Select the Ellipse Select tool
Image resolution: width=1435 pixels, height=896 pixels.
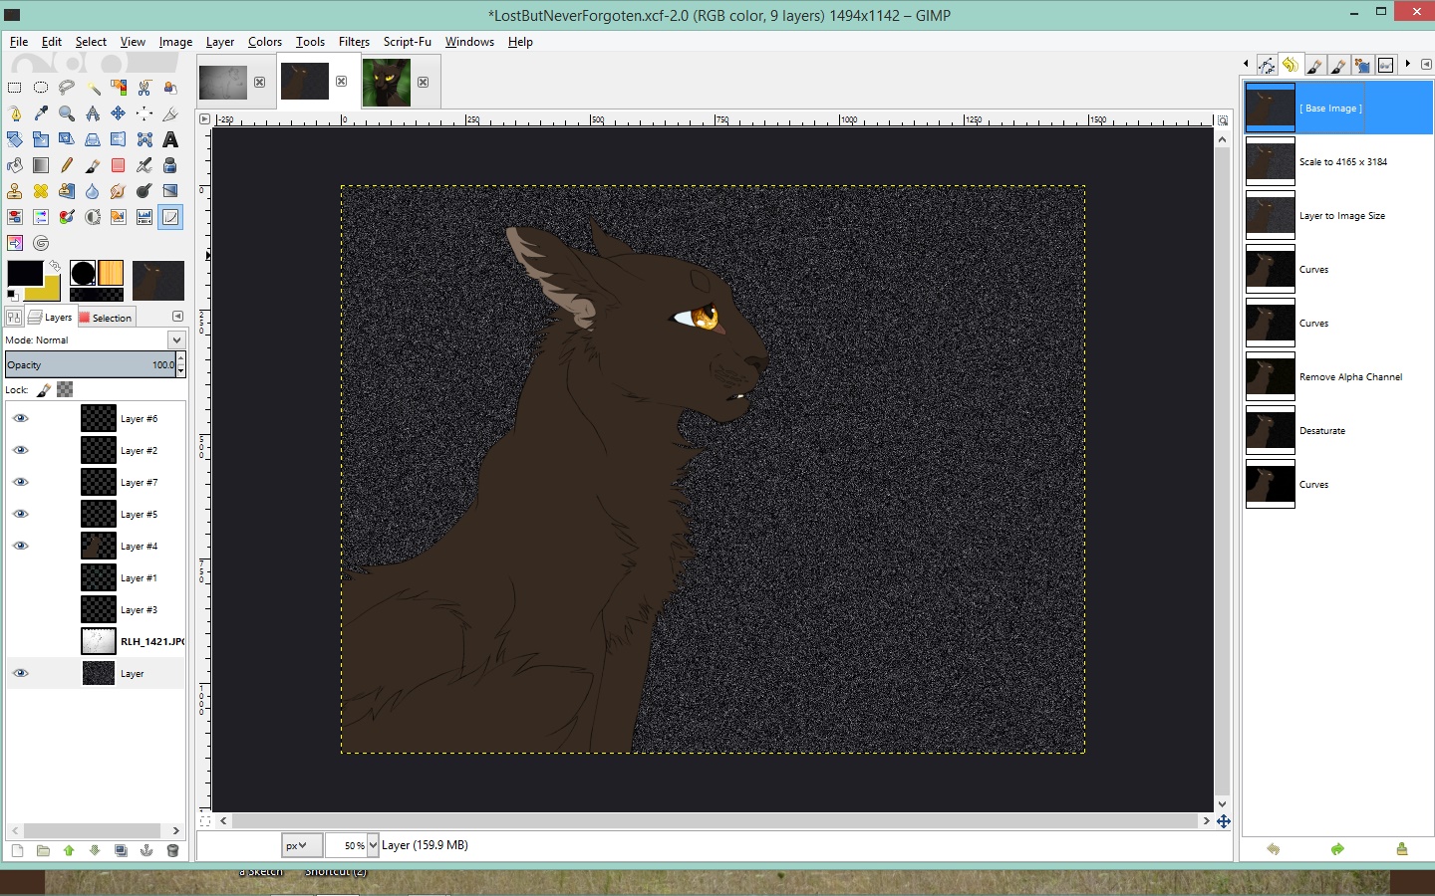41,88
